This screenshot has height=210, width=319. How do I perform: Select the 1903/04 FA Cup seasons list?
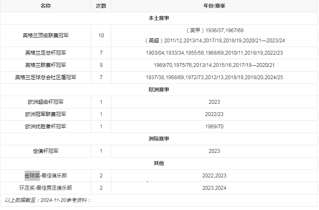[214, 53]
